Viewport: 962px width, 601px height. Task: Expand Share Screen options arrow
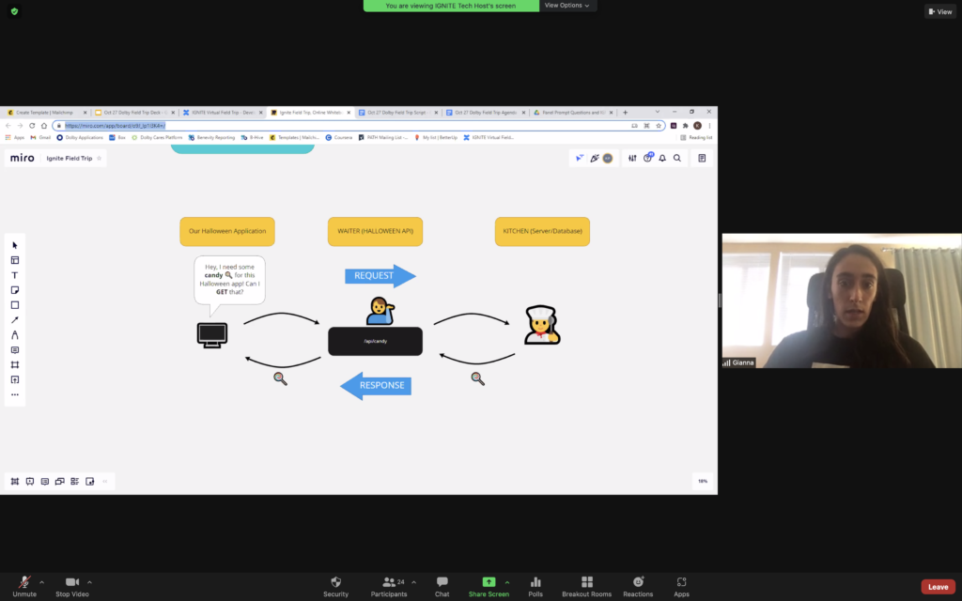[x=506, y=582]
